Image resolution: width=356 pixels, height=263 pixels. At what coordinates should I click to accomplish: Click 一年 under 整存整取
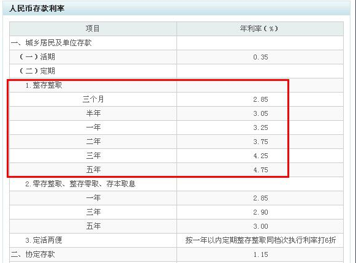click(93, 128)
